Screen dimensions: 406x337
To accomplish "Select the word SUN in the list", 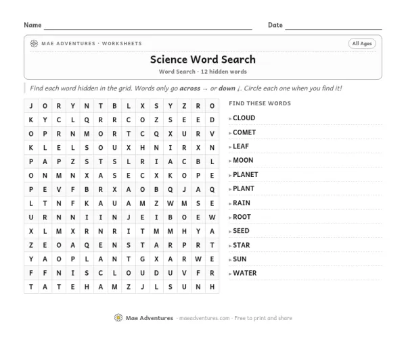I will (x=240, y=259).
